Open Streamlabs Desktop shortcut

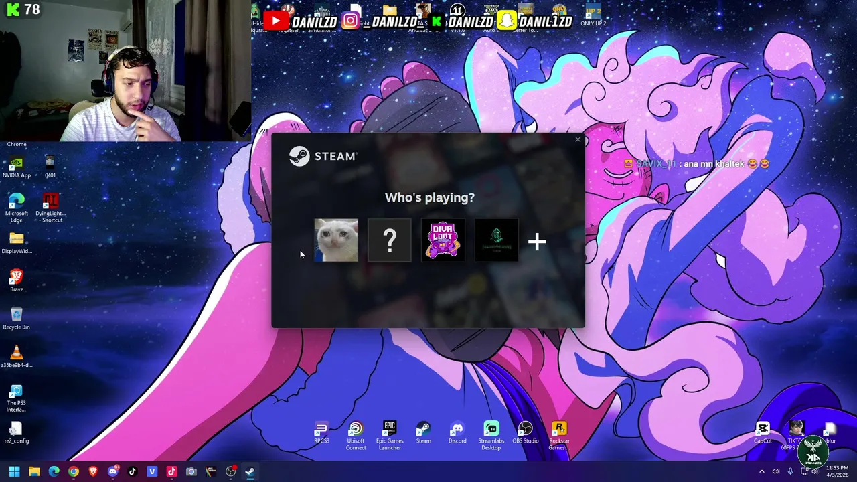491,436
